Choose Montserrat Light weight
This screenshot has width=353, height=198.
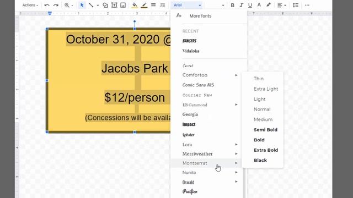(260, 99)
